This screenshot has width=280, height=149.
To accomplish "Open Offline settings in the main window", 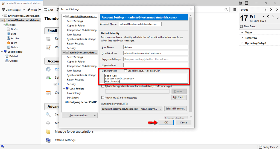I will pos(65,140).
